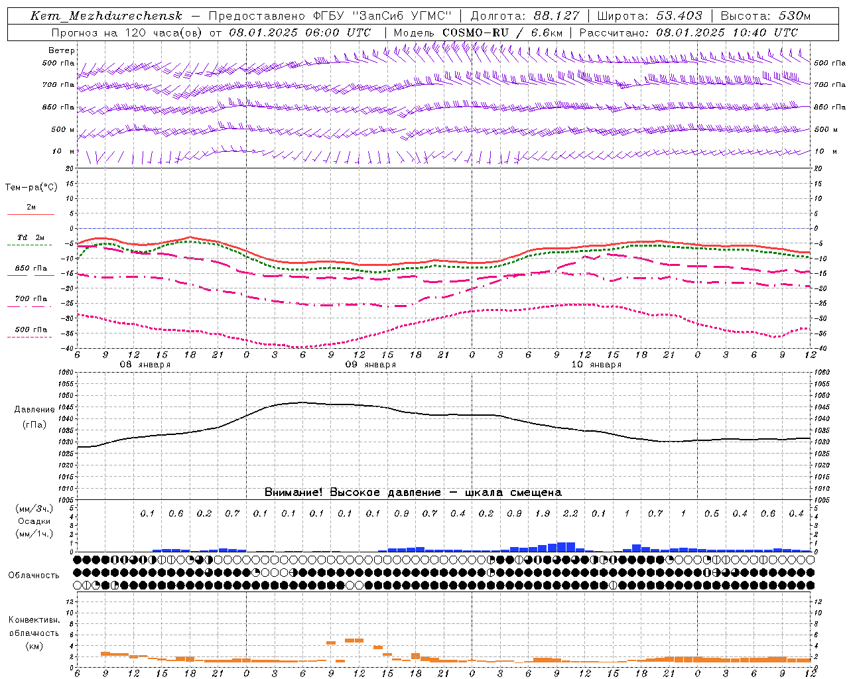This screenshot has width=849, height=679.
Task: Click the 08 января date label
Action: tap(145, 365)
